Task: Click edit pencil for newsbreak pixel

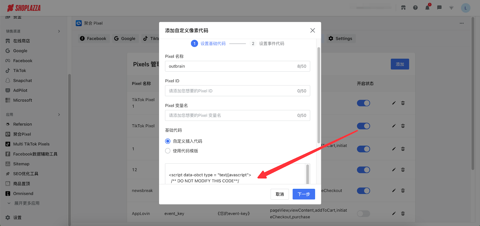Action: click(x=394, y=191)
